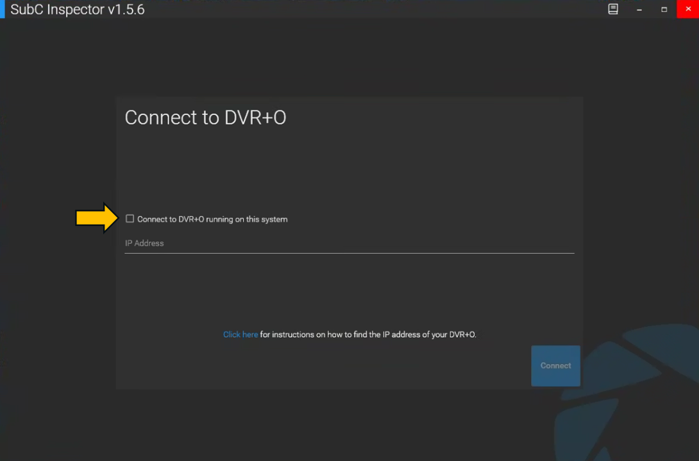Minimize the SubC Inspector window
The height and width of the screenshot is (461, 699).
pos(639,10)
